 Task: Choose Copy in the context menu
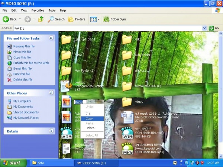click(x=90, y=119)
